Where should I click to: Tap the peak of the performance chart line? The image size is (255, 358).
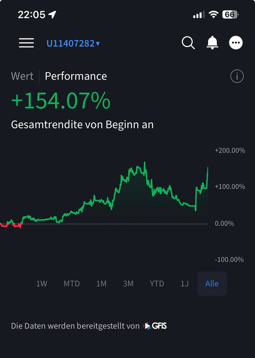click(145, 162)
